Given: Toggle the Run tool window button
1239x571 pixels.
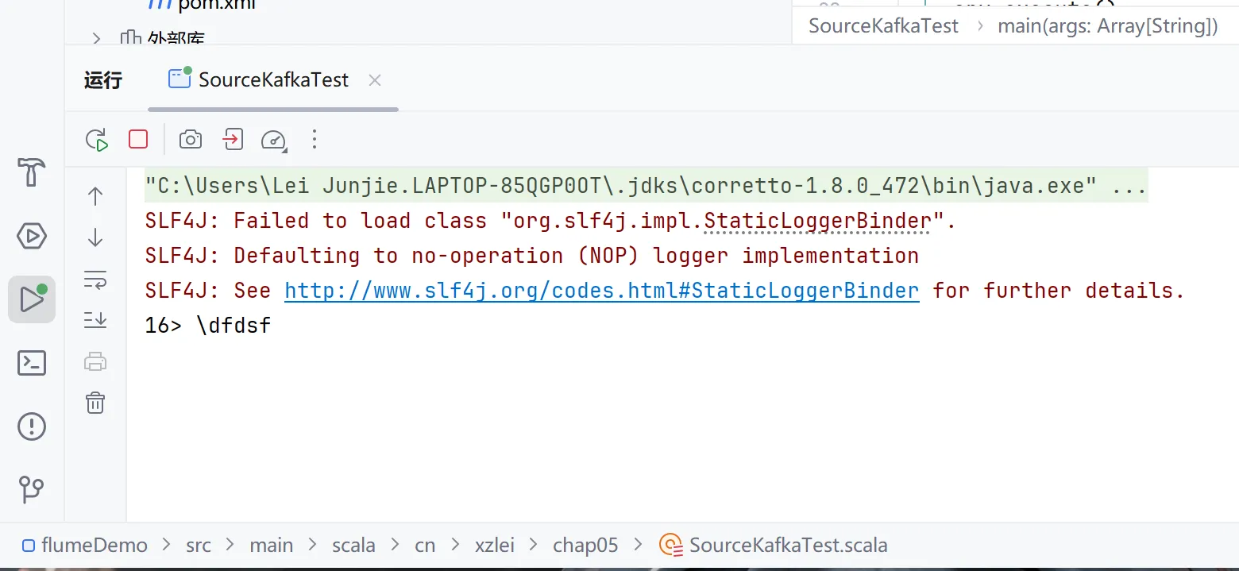Looking at the screenshot, I should 32,299.
